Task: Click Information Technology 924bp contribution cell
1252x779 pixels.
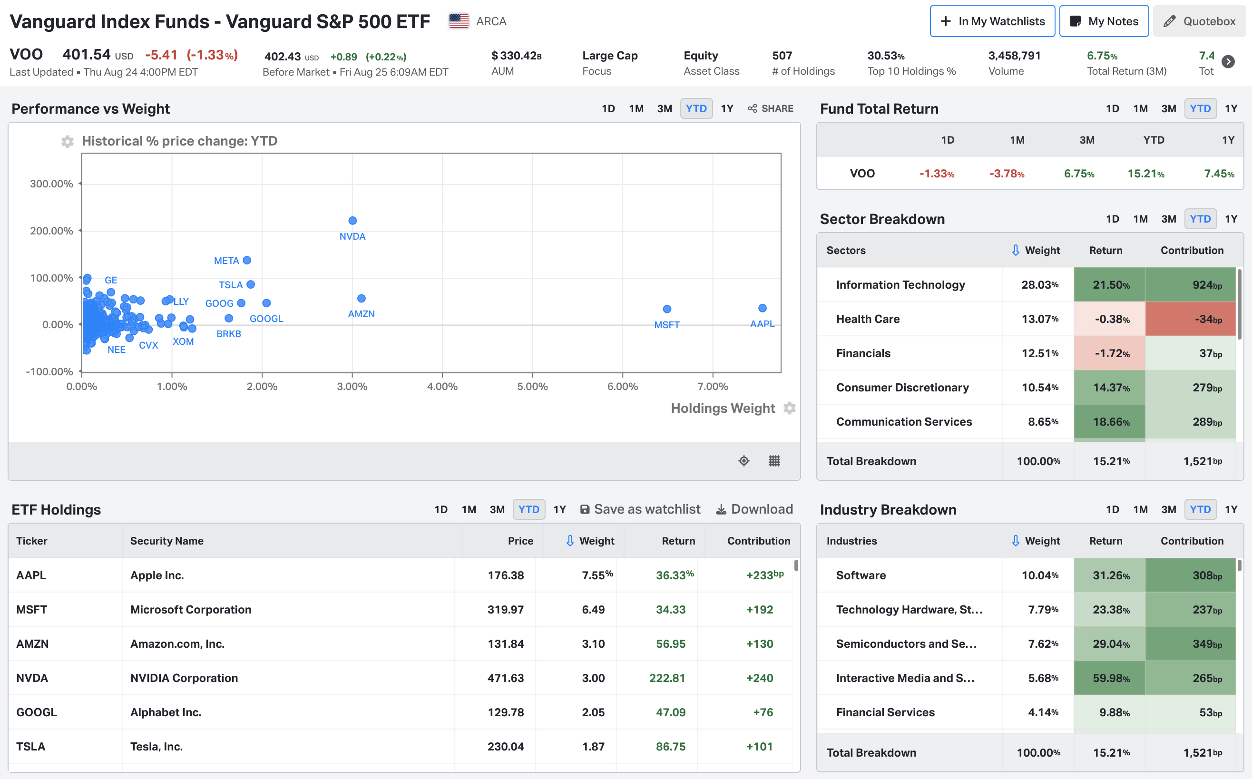Action: point(1190,284)
